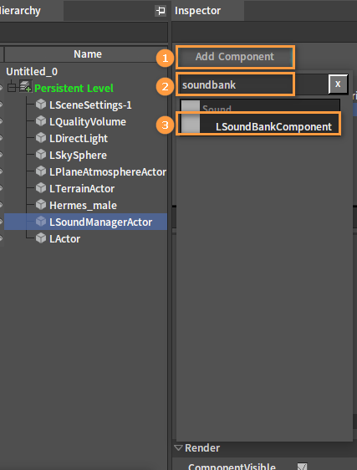Toggle the ComponentVisible checkbox
Screen dimensions: 357x470
click(303, 467)
